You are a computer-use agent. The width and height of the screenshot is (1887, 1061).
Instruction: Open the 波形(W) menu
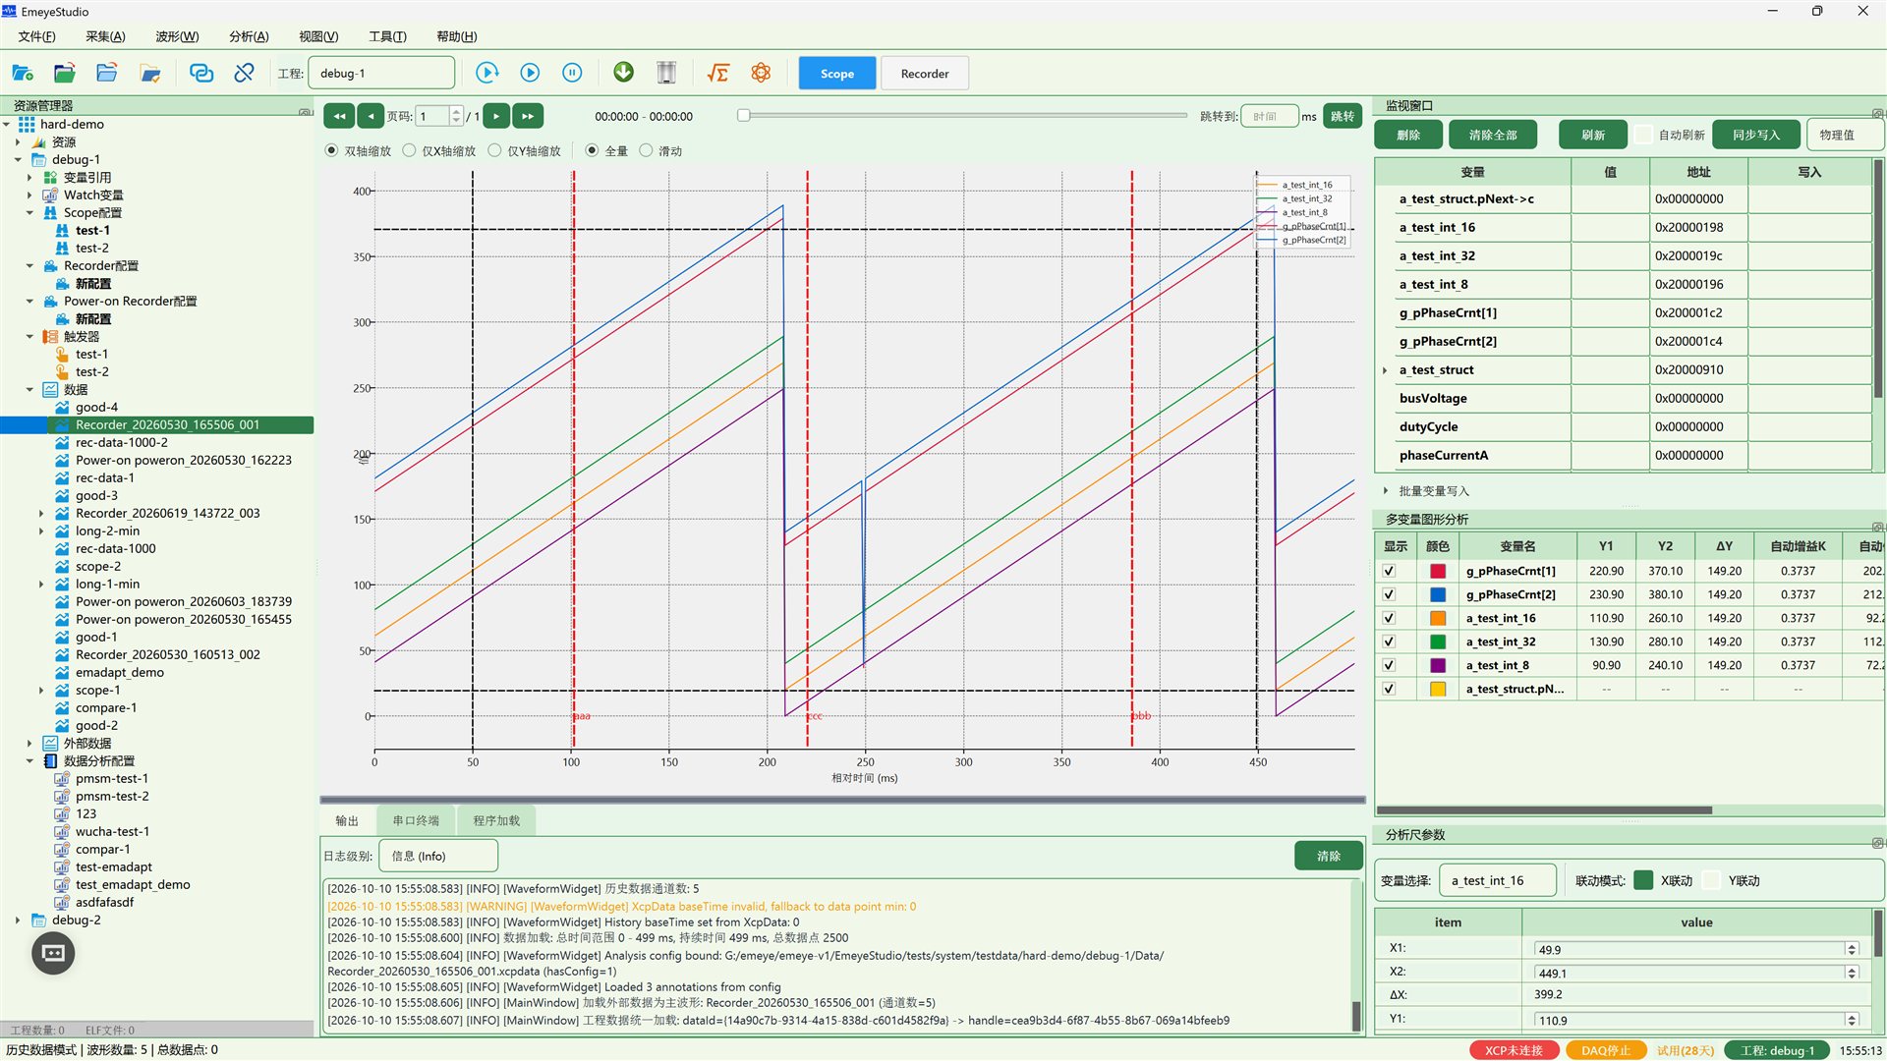pyautogui.click(x=177, y=36)
